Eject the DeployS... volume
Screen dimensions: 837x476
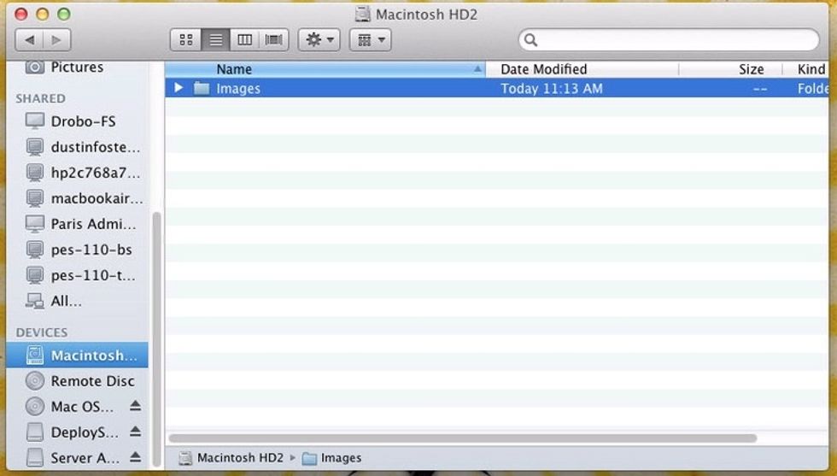pyautogui.click(x=135, y=432)
